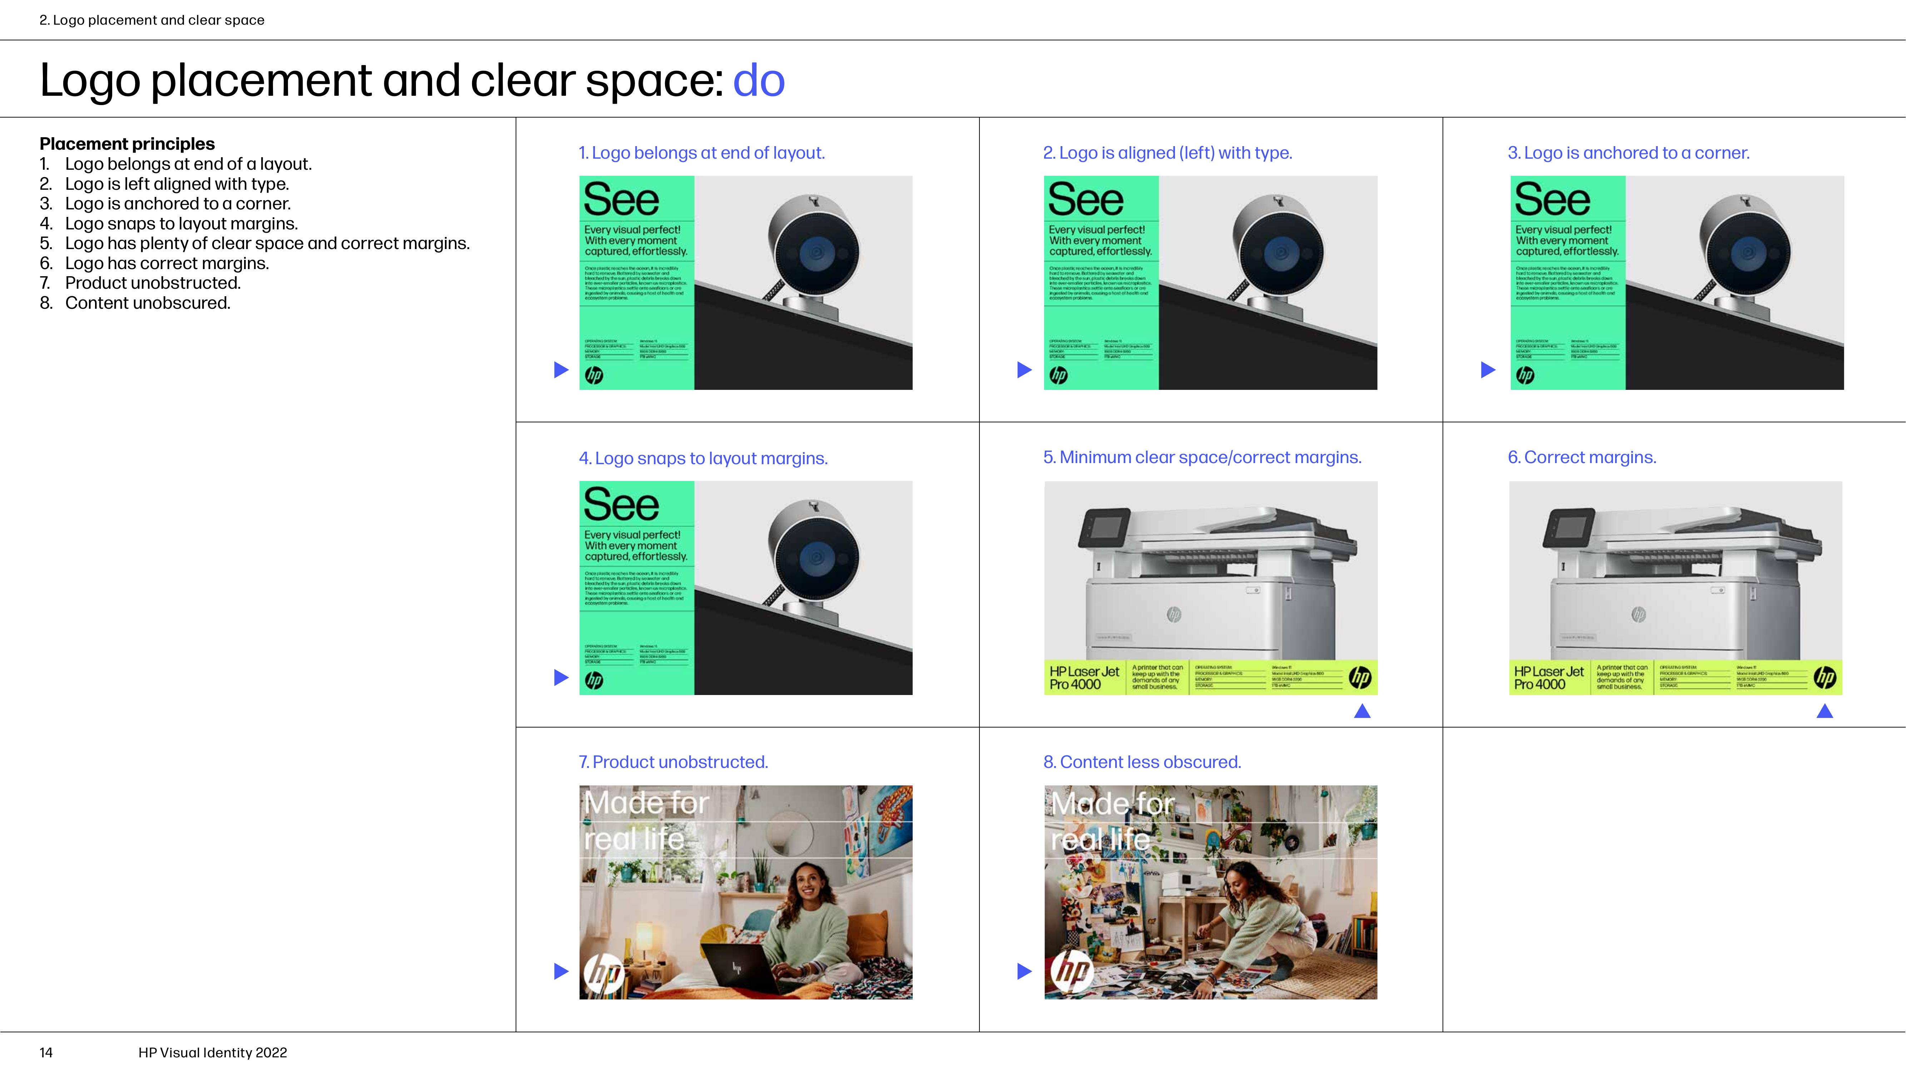The height and width of the screenshot is (1072, 1906).
Task: Select the woman crafting photo in example 8
Action: click(1211, 892)
